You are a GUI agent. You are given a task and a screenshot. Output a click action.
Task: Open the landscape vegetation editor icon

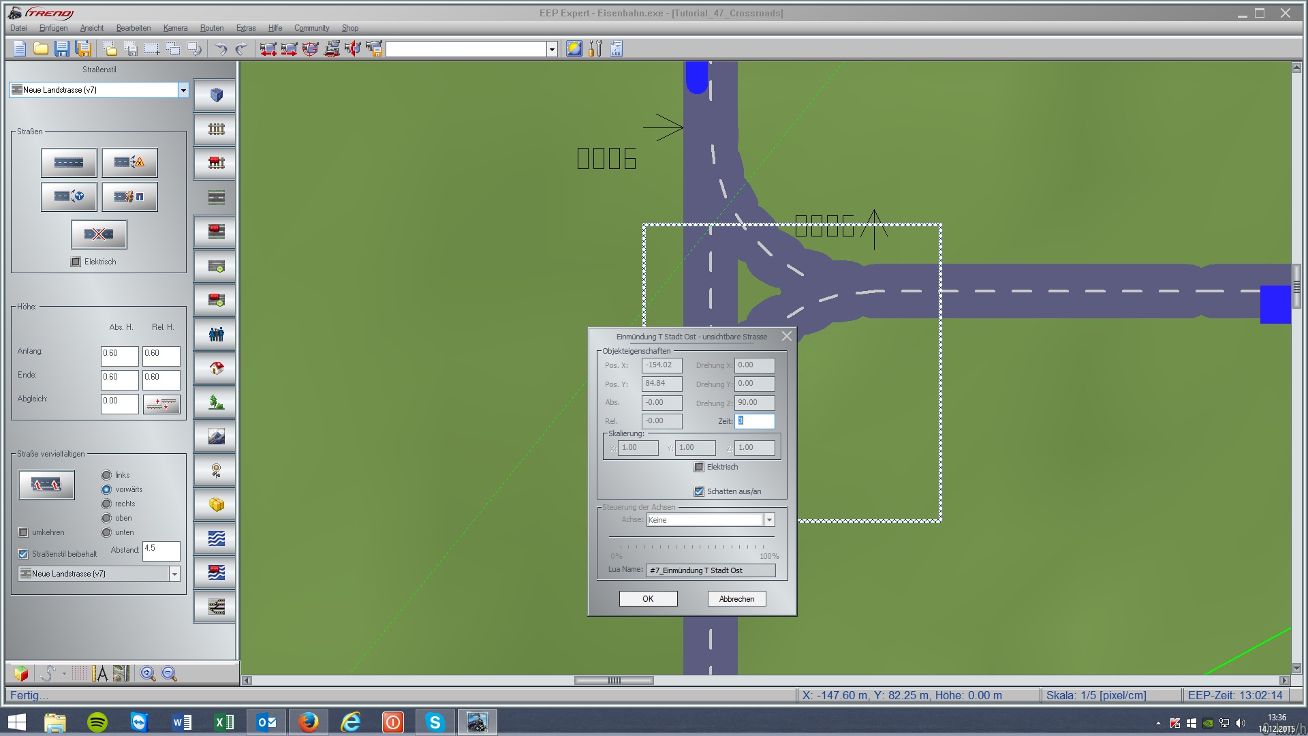tap(216, 403)
